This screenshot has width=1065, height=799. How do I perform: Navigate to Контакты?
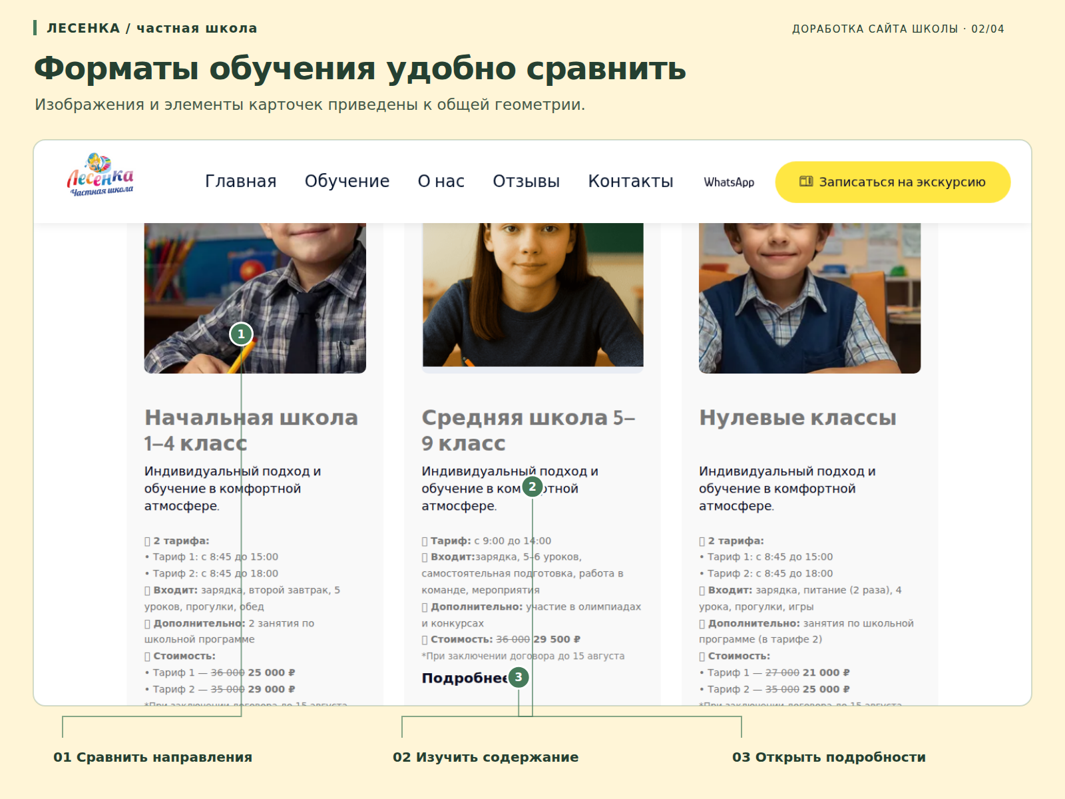(630, 181)
